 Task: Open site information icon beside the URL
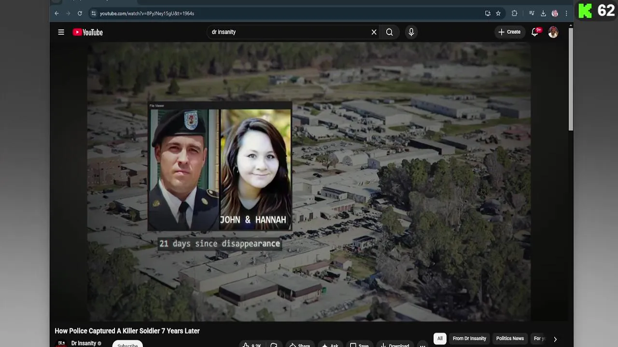point(94,13)
